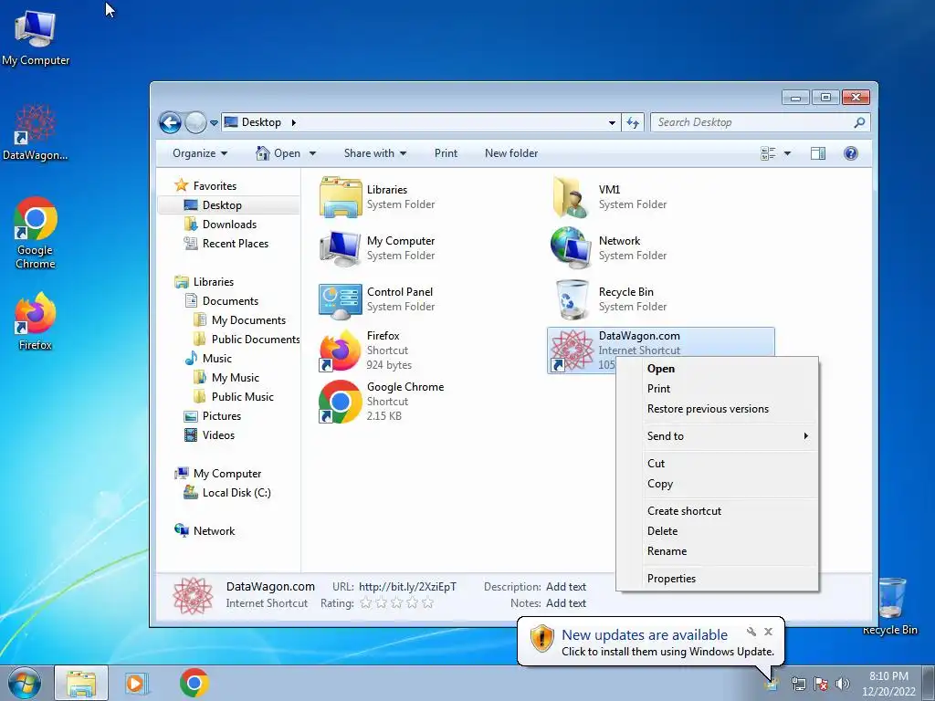Click the third rating star in details pane

[x=396, y=603]
